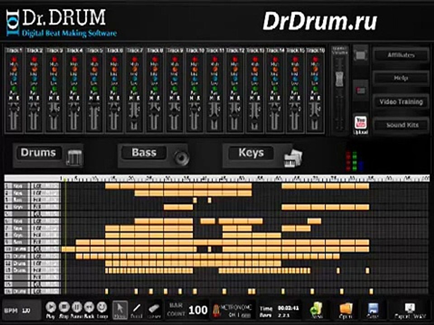The width and height of the screenshot is (434, 325).
Task: Mute Track 1 with its M button
Action: tap(11, 98)
